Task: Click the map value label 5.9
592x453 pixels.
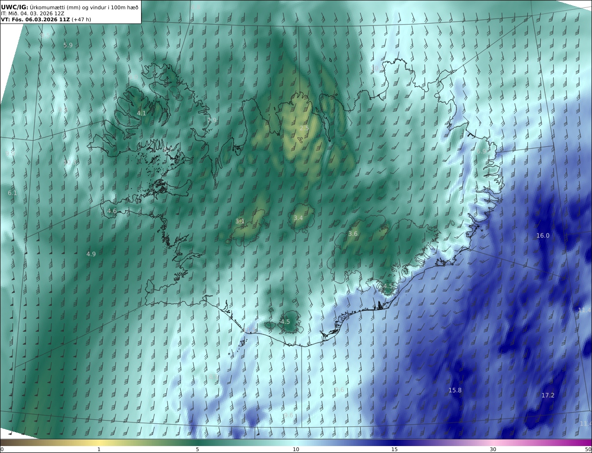Action: click(68, 45)
